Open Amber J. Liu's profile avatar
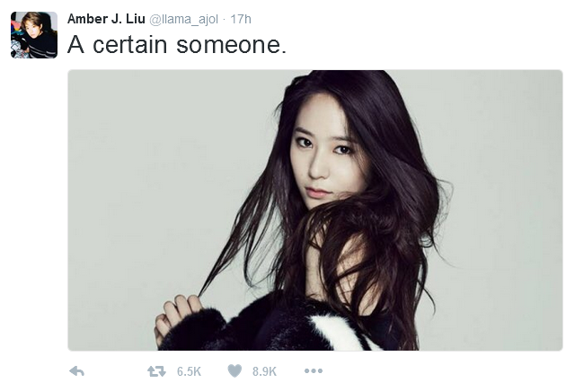This screenshot has width=566, height=383. click(x=34, y=35)
